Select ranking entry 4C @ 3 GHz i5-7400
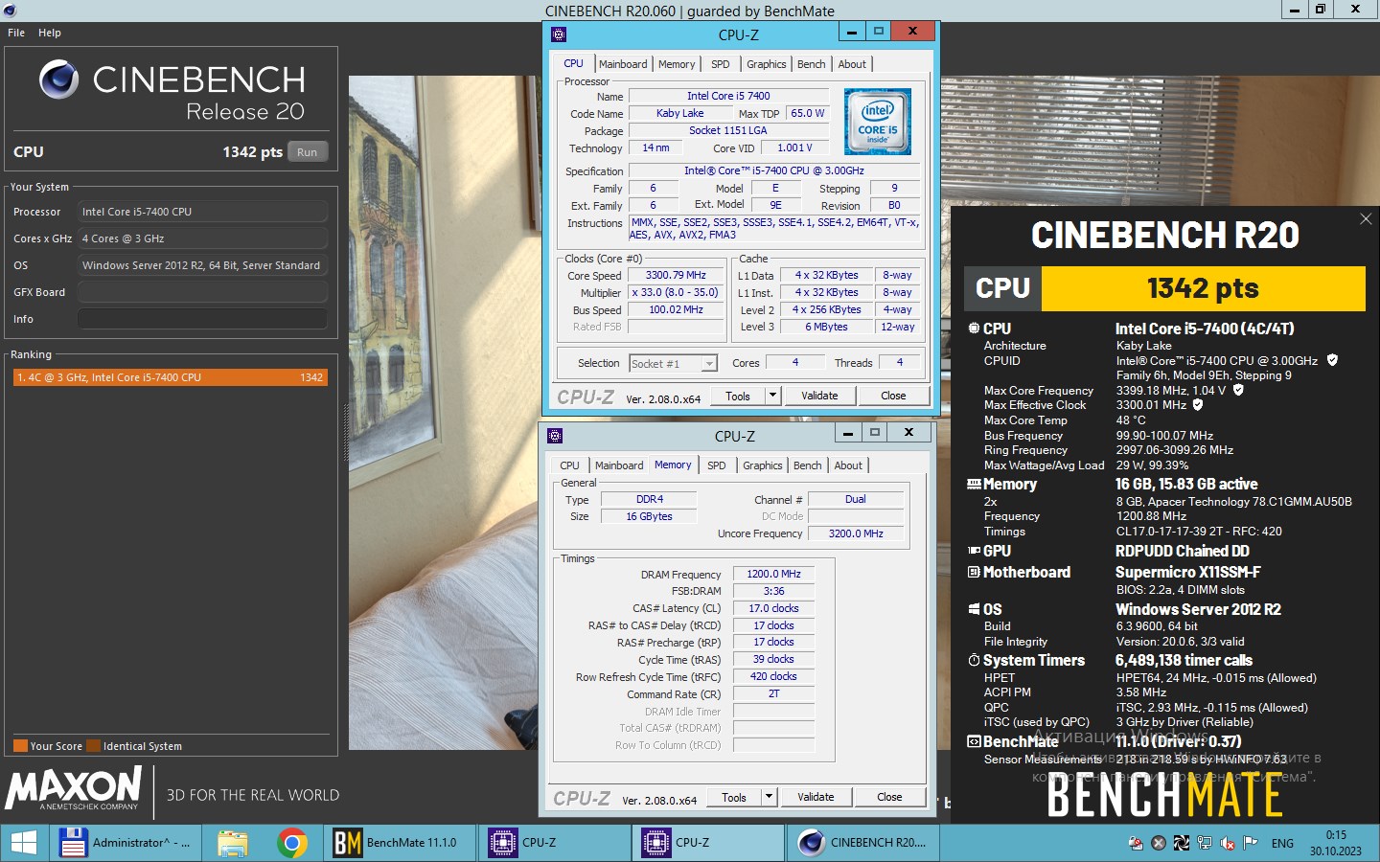This screenshot has height=862, width=1380. [x=171, y=377]
